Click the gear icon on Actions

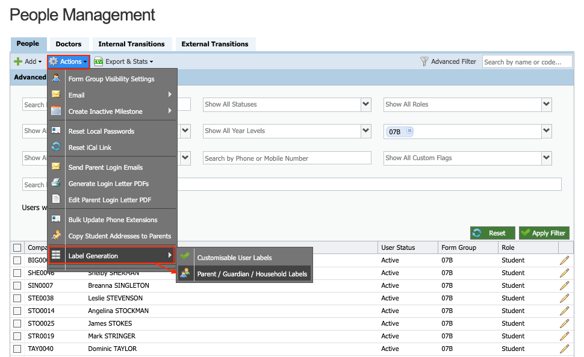coord(54,61)
